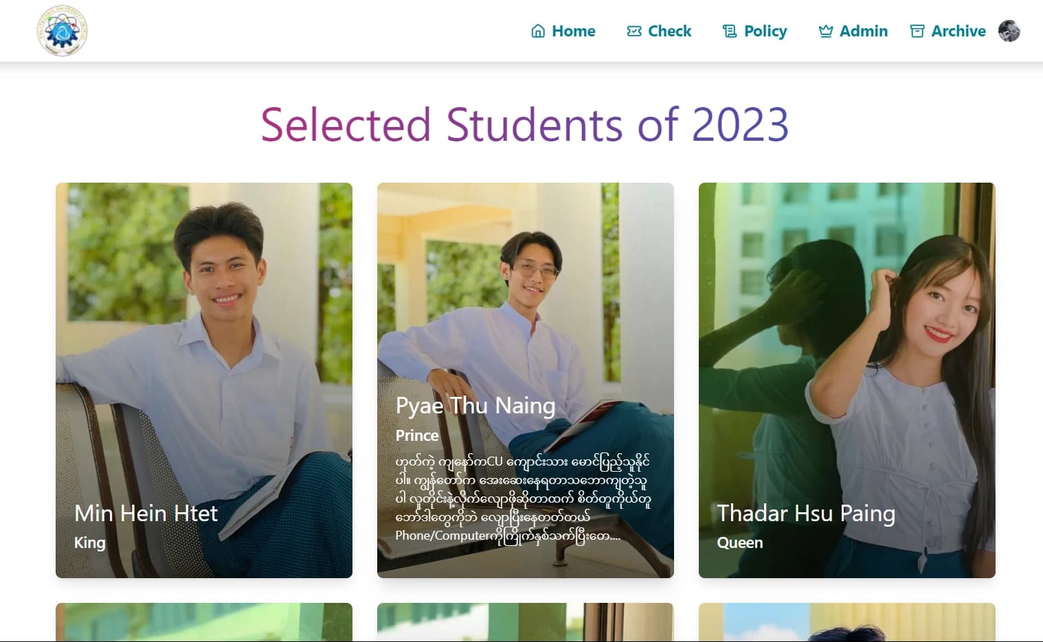1043x642 pixels.
Task: Click the Pyae Thu Naing name heading
Action: [475, 406]
